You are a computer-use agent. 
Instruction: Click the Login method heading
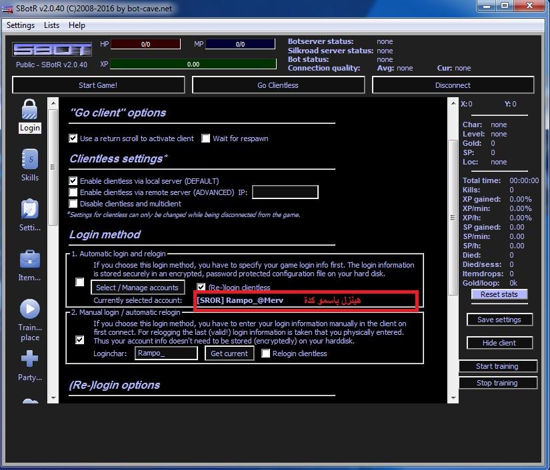point(105,234)
